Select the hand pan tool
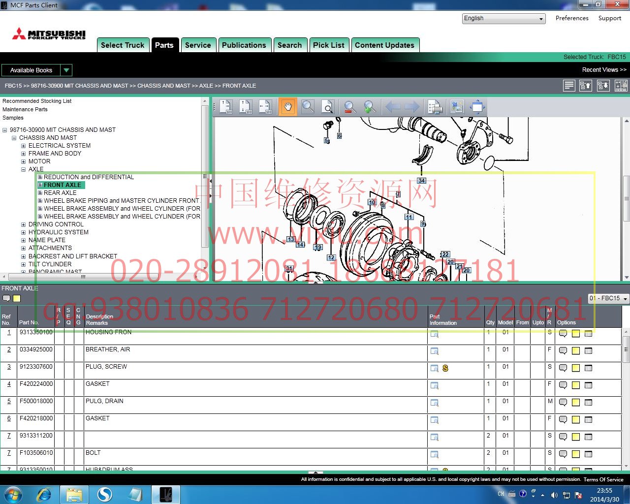 click(x=288, y=107)
